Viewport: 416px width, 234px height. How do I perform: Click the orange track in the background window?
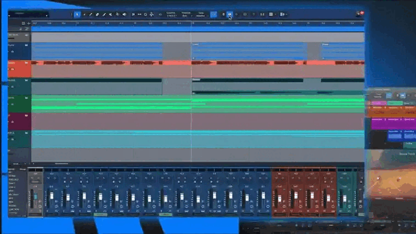392,112
